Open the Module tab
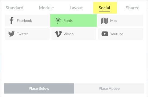The image size is (148, 97). click(46, 8)
